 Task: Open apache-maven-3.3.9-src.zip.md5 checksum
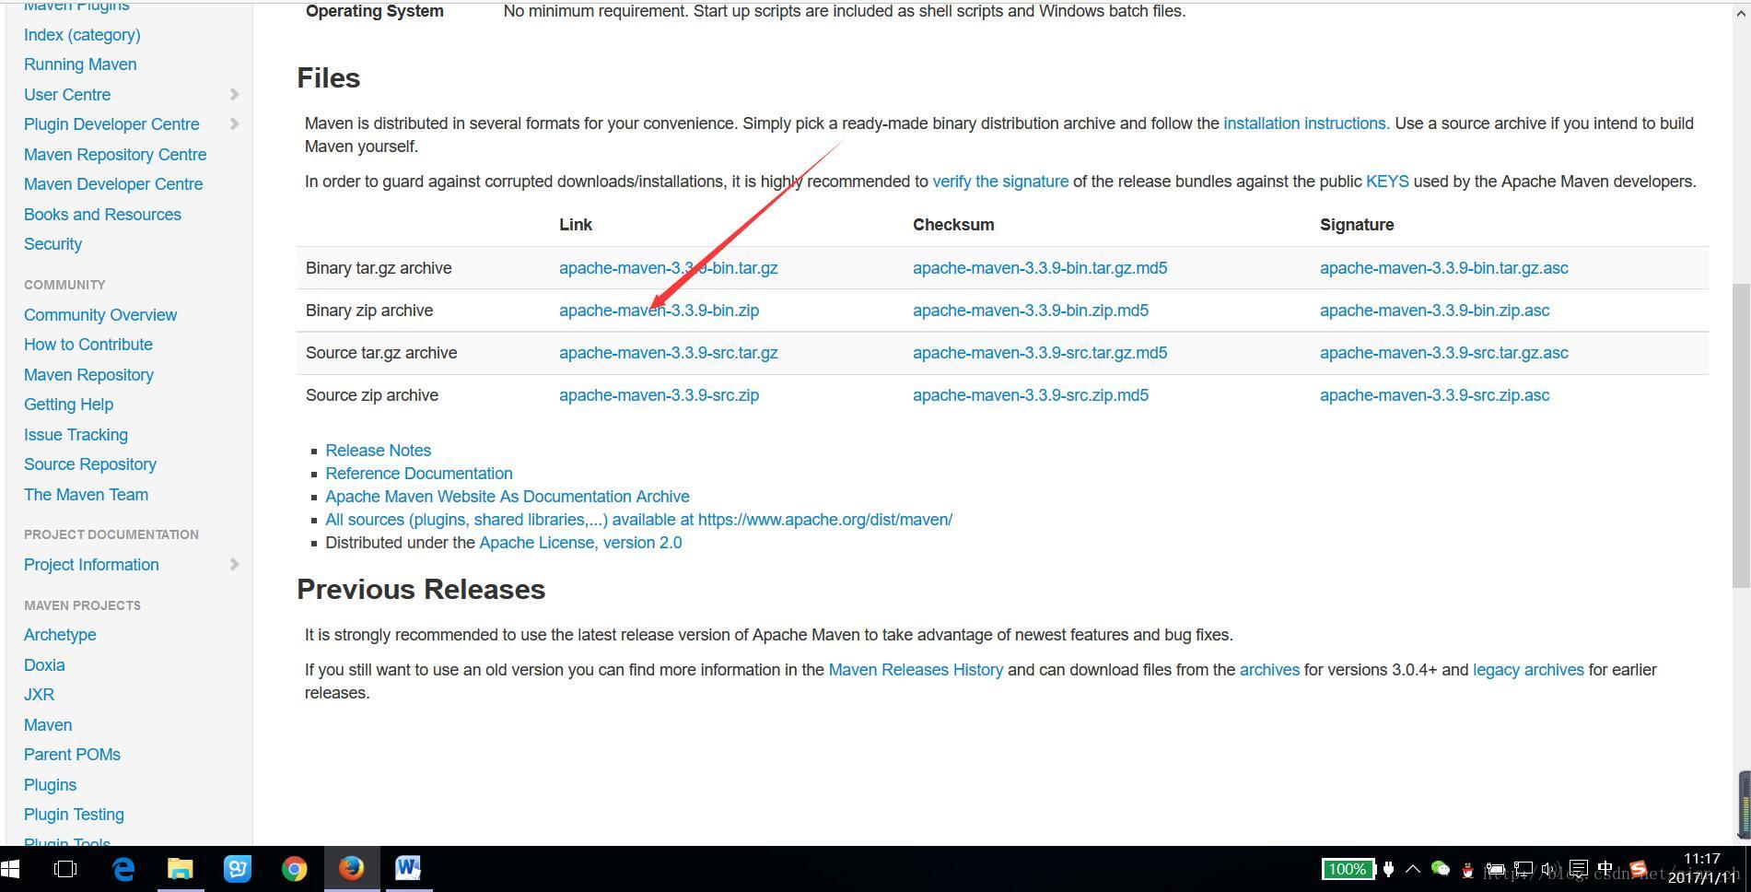click(1031, 395)
